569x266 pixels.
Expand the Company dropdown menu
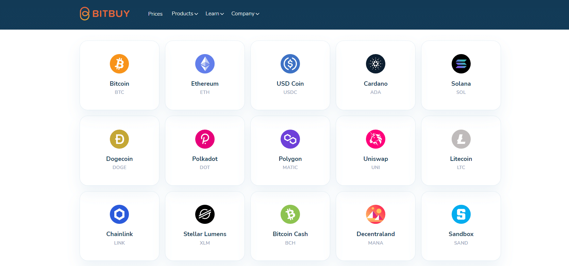(245, 14)
